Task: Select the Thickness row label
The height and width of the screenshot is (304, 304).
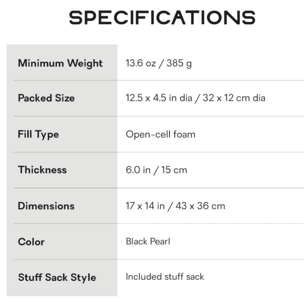Action: [42, 170]
